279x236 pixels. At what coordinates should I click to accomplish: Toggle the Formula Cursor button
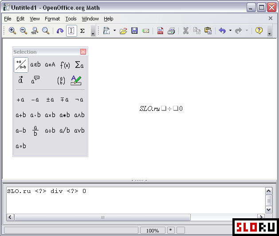point(71,31)
